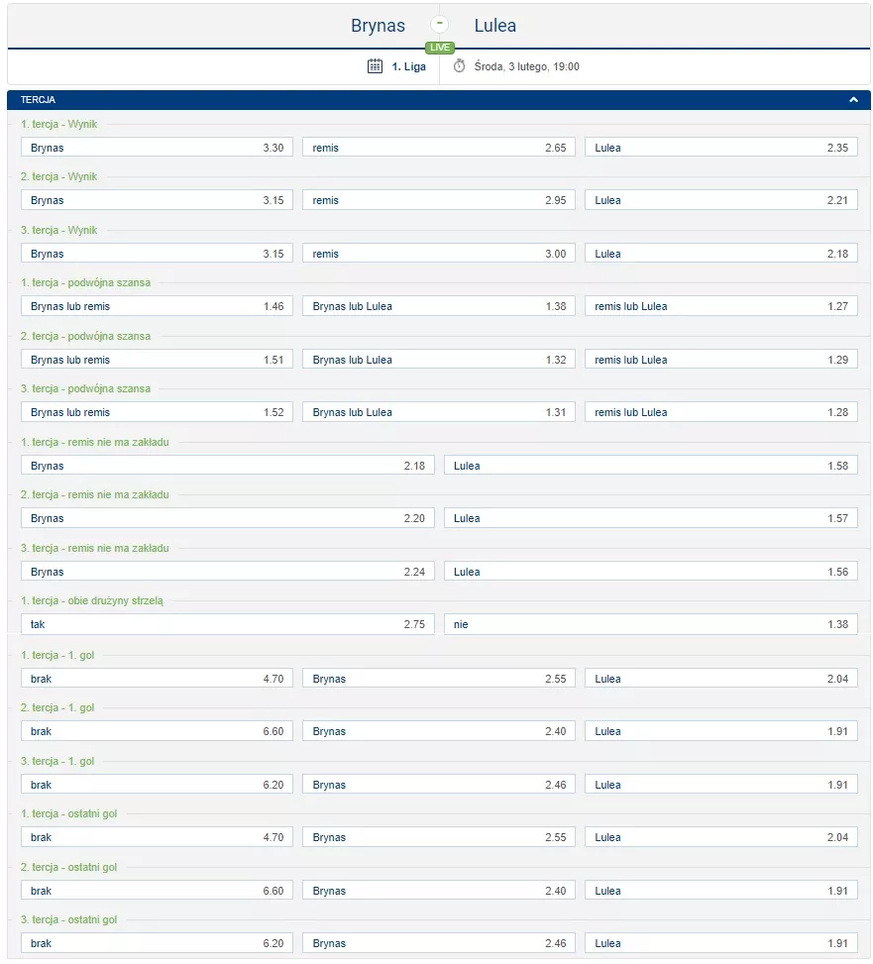This screenshot has width=873, height=964.
Task: Open the 1. Liga league link
Action: [x=409, y=66]
